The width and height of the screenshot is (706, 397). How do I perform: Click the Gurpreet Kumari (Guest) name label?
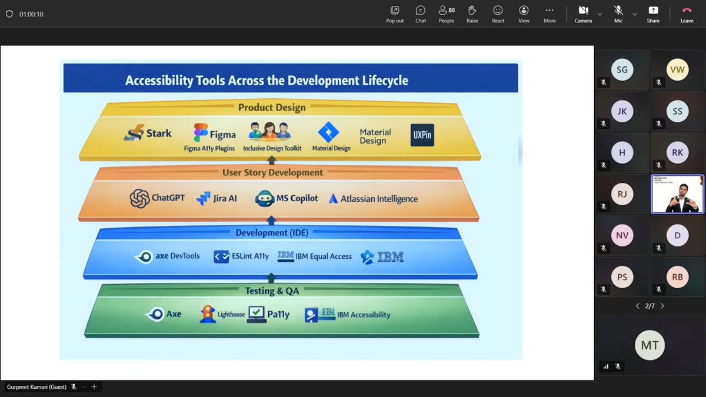(36, 387)
